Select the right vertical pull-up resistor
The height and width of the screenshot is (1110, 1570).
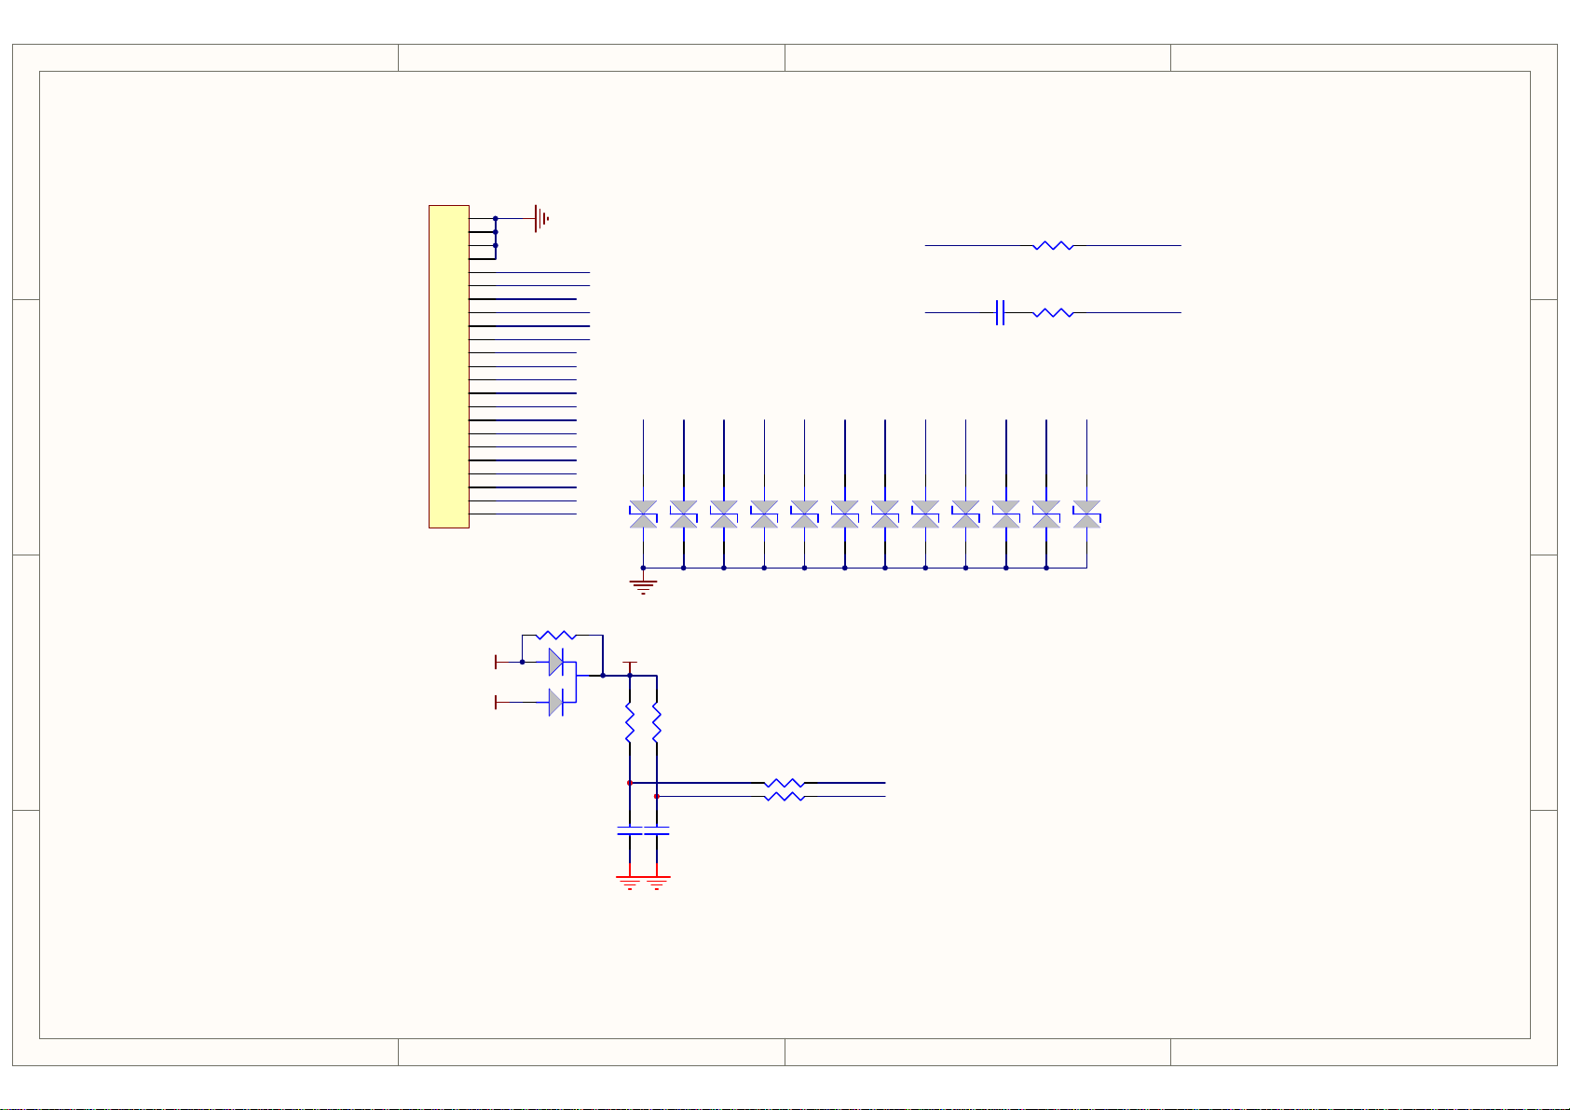[x=657, y=723]
